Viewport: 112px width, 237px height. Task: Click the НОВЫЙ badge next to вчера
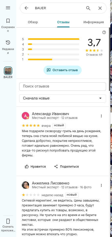point(59,126)
